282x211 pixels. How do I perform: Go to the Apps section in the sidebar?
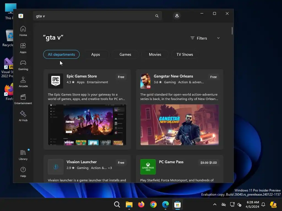click(x=23, y=48)
